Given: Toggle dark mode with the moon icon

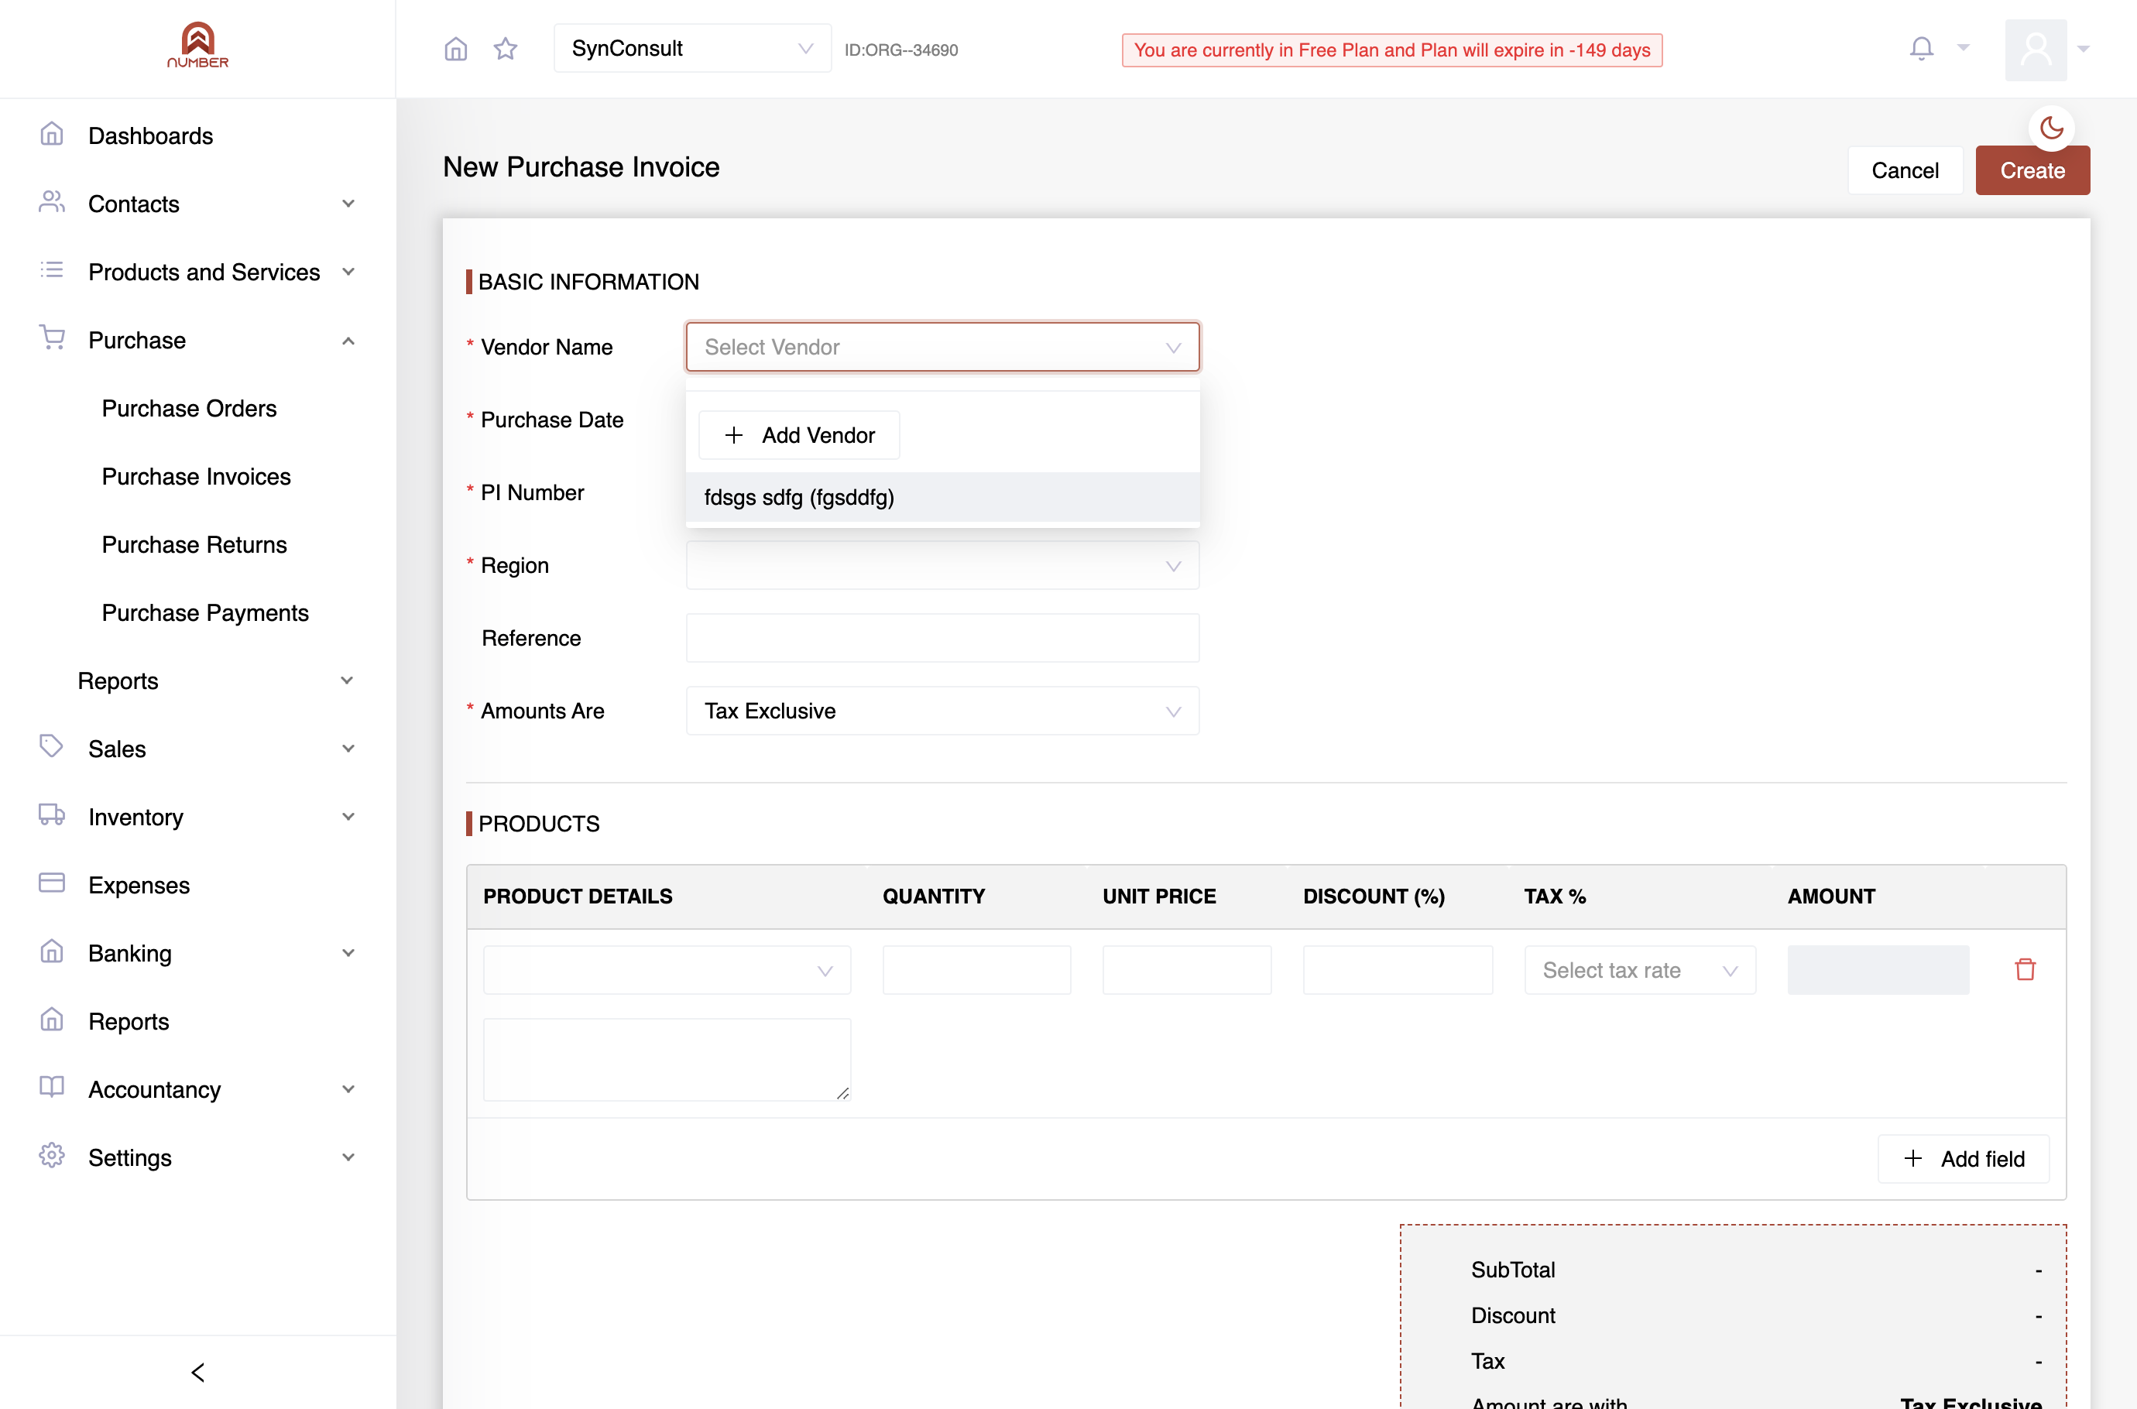Looking at the screenshot, I should tap(2051, 128).
